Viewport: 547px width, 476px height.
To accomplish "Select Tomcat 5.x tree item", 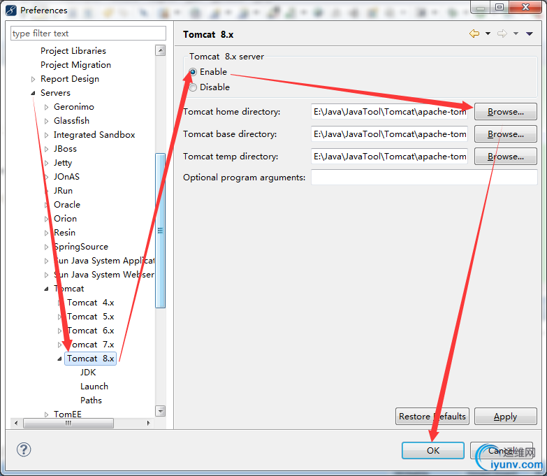I will click(91, 317).
